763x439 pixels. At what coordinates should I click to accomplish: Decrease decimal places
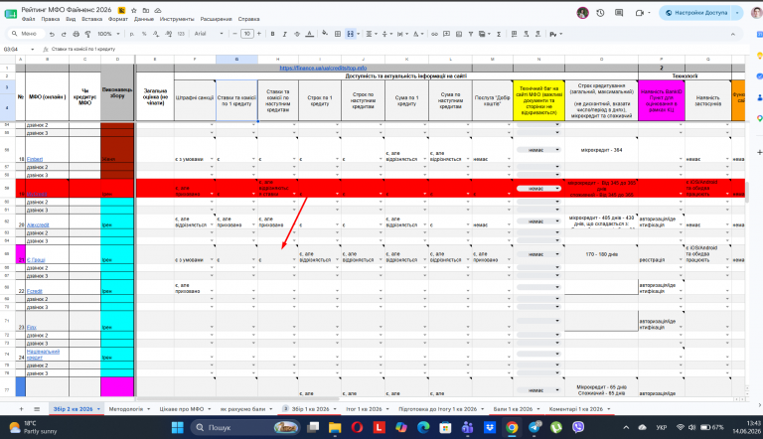pyautogui.click(x=156, y=34)
